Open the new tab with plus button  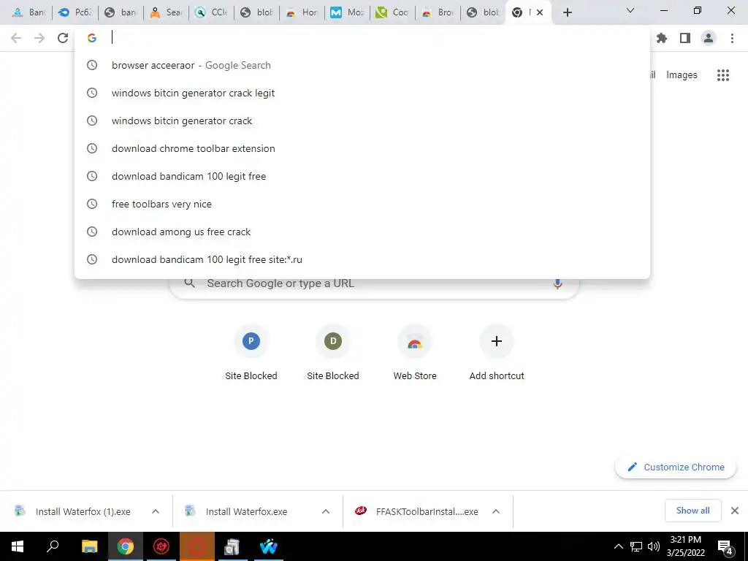567,12
